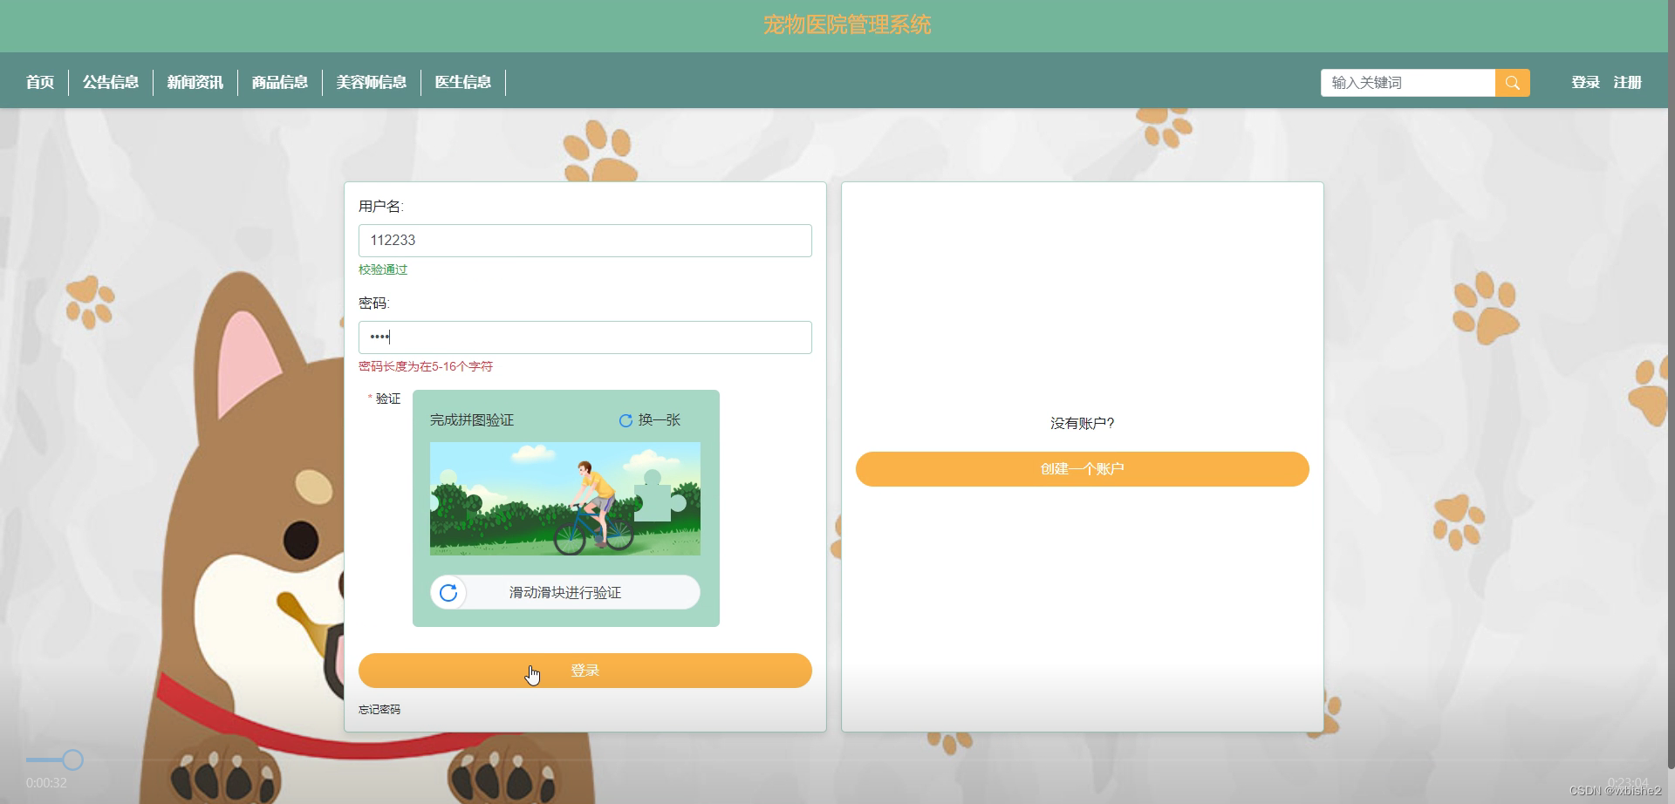Click the 宠物医院管理系统 title text

(x=847, y=25)
